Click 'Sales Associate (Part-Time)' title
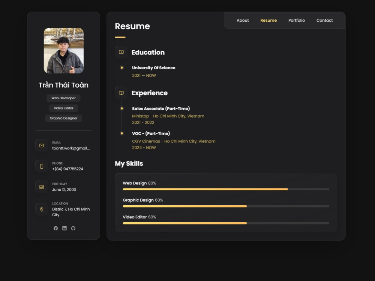The height and width of the screenshot is (281, 375). [x=161, y=109]
